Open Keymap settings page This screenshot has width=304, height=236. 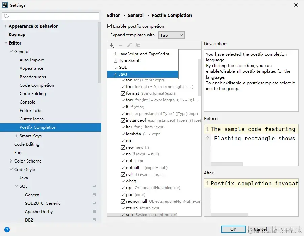click(x=17, y=35)
